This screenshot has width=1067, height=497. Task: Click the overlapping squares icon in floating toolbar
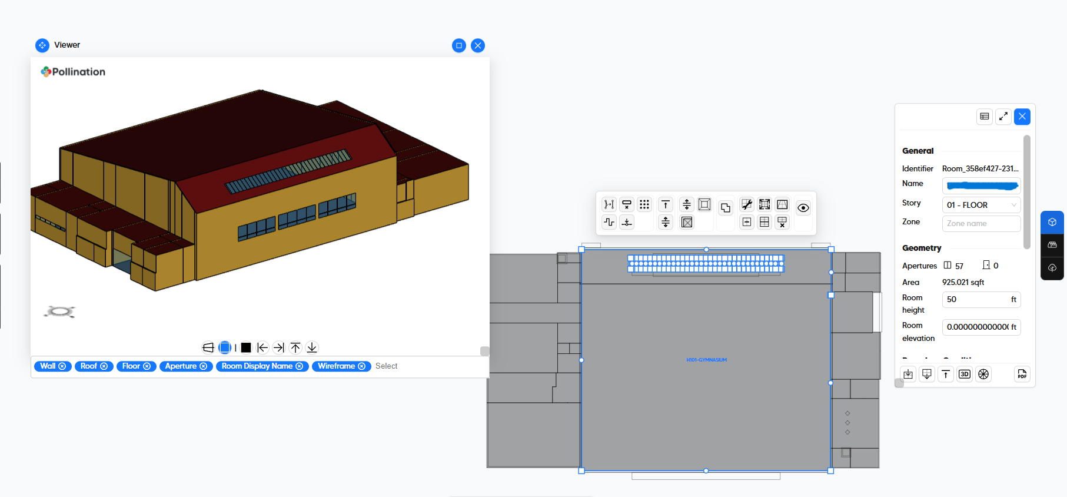[725, 208]
